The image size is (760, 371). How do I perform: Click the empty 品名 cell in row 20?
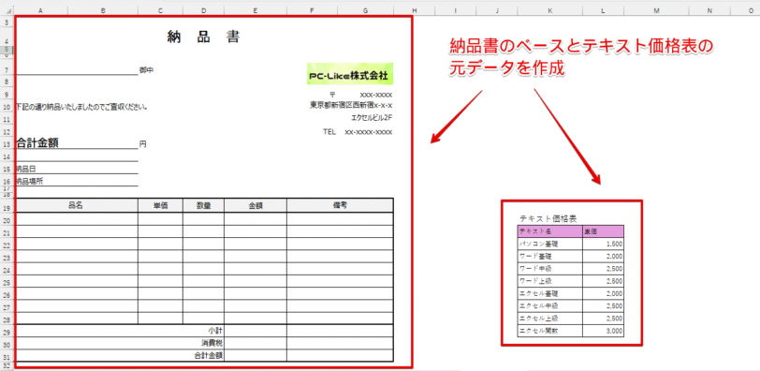pos(77,219)
